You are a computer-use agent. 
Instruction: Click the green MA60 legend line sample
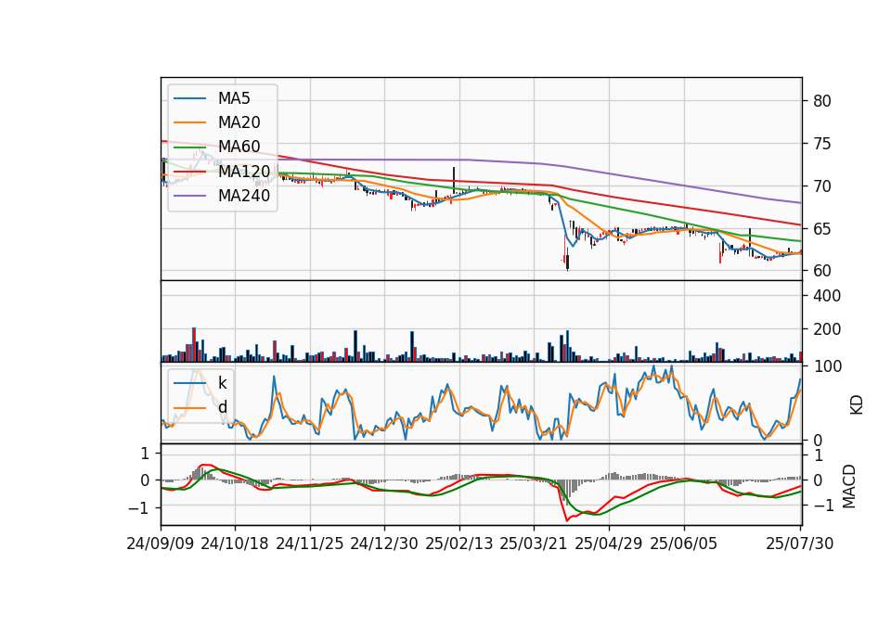(x=189, y=147)
